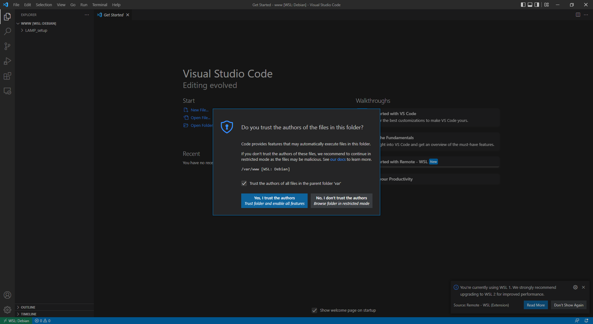
Task: Toggle the bottom panel layout icon
Action: [530, 5]
